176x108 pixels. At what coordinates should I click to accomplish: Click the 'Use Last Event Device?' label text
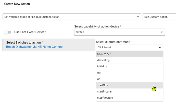(x=30, y=32)
